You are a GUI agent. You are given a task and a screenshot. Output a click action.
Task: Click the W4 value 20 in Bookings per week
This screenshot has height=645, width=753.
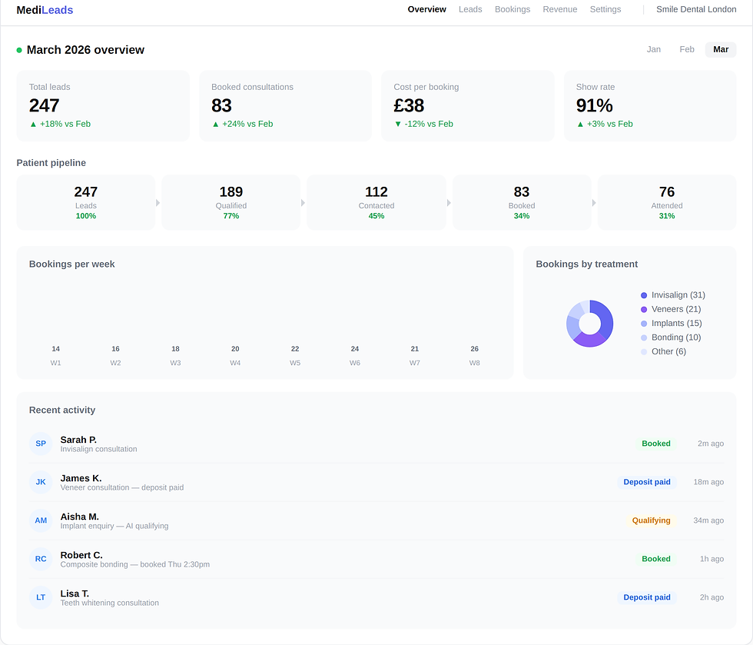235,349
